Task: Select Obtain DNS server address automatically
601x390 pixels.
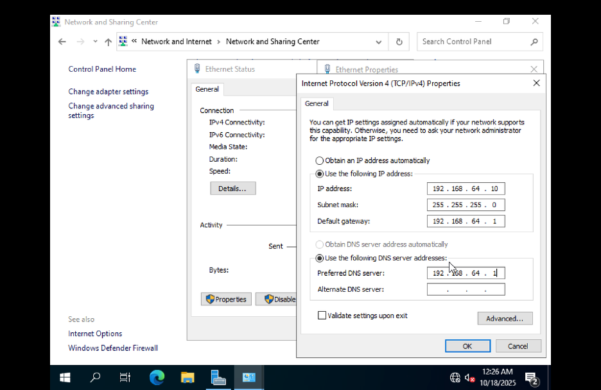Action: pyautogui.click(x=319, y=244)
